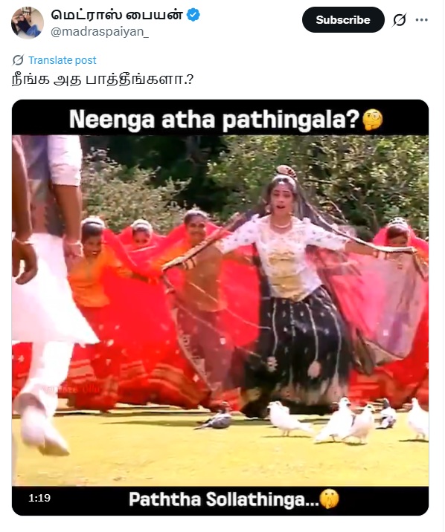445x532 pixels.
Task: Click the 'Neenga atha pathingala?' caption text
Action: tap(214, 120)
